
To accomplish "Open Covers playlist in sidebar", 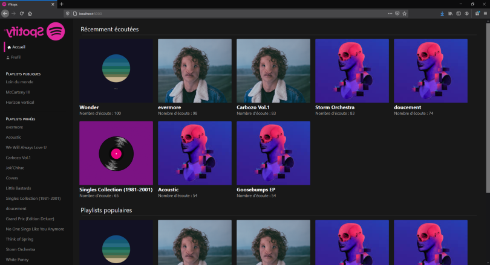I will pos(12,178).
